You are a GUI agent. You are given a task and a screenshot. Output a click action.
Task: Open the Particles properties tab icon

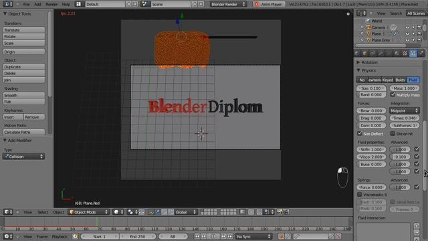tap(413, 54)
